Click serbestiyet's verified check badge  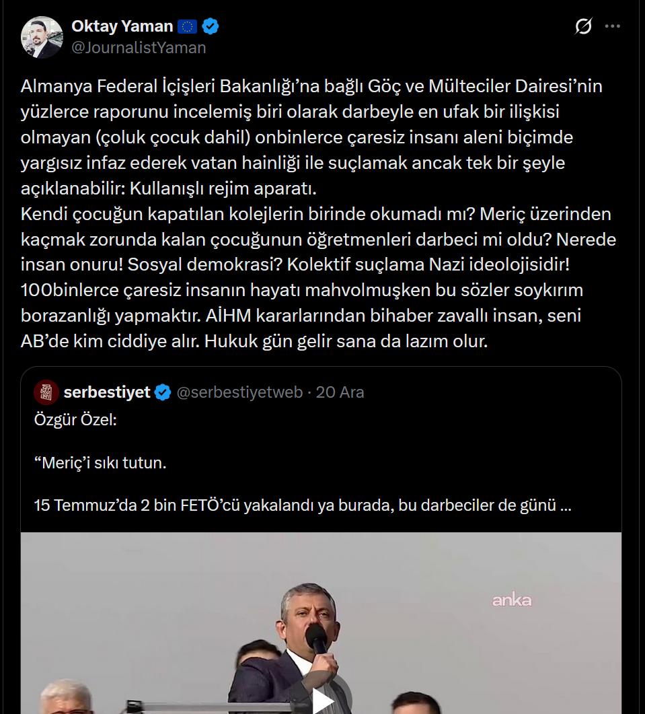[x=163, y=392]
